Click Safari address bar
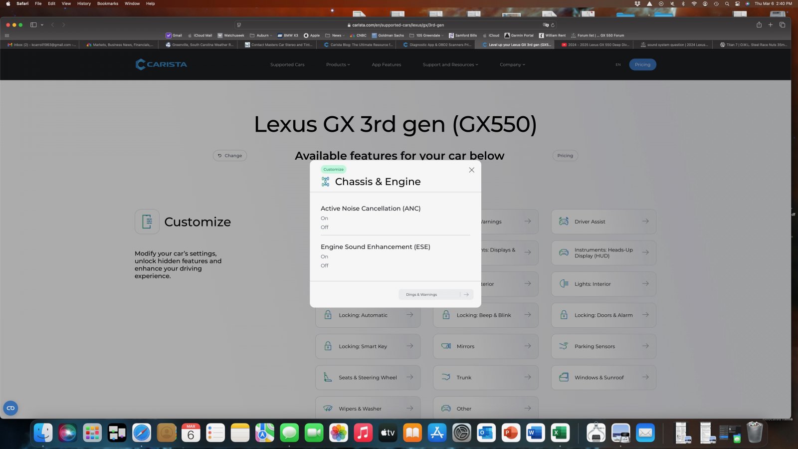The image size is (798, 449). [395, 25]
